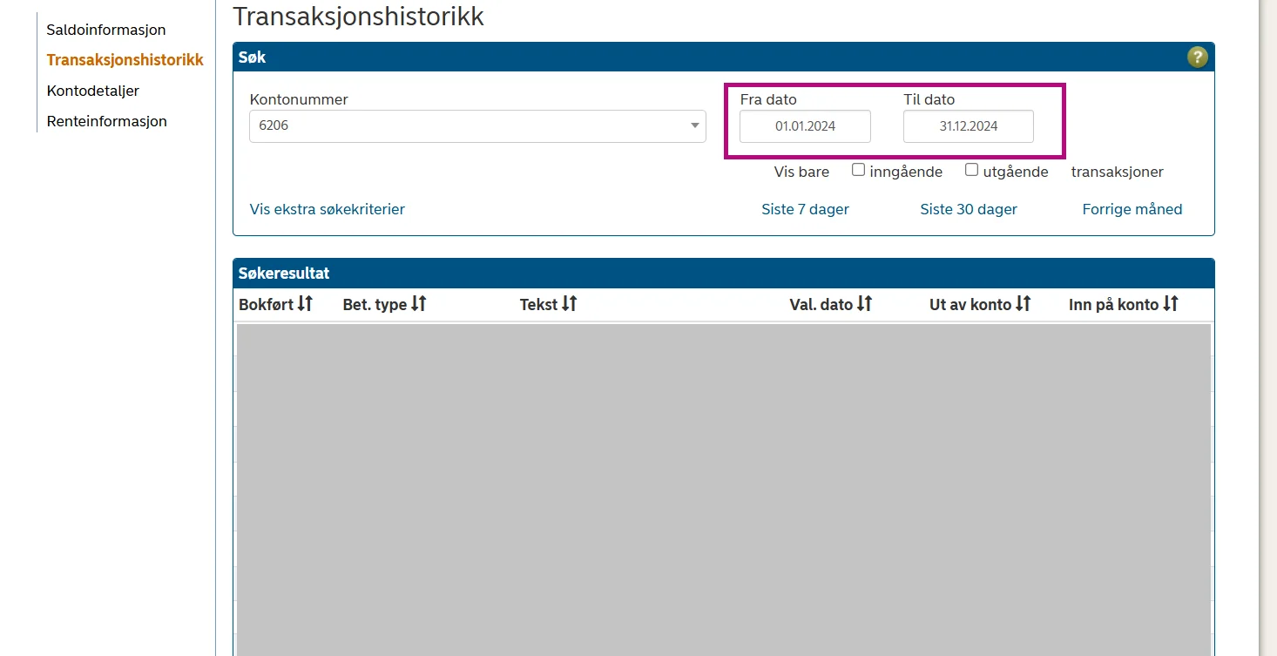Go to Saldoinformasjon in sidebar
The image size is (1277, 656).
106,30
